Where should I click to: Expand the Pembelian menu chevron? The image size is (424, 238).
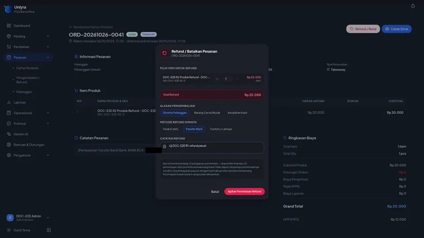point(48,47)
